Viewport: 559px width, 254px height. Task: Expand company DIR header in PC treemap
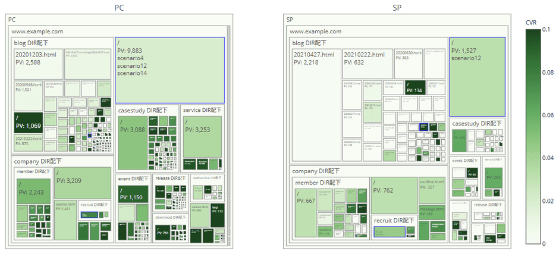[x=37, y=161]
